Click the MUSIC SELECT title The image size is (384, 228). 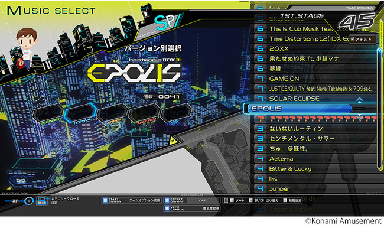(51, 11)
